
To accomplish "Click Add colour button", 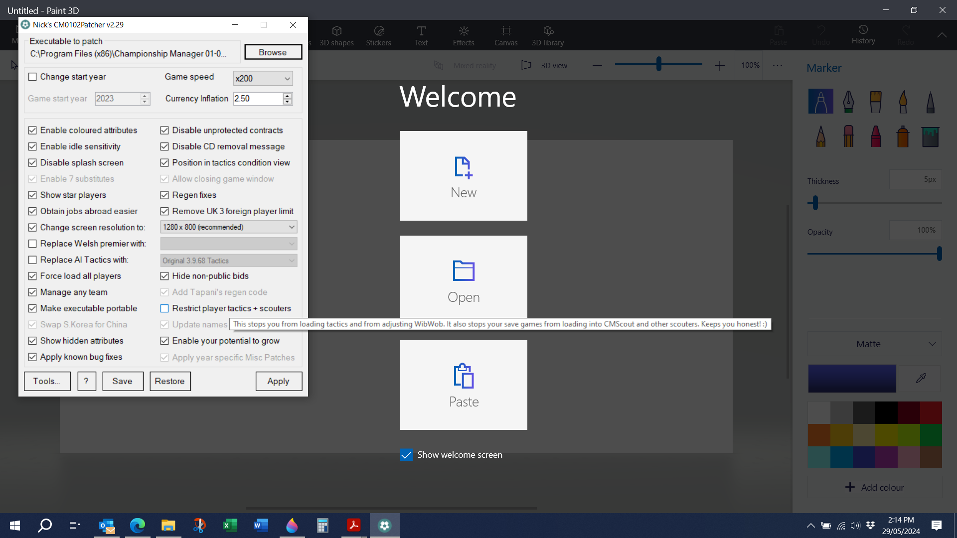I will point(874,487).
